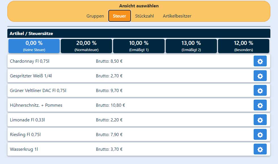Open settings gear for Limonade Fl 0,33l
Screen dimensions: 278x164
click(260, 120)
